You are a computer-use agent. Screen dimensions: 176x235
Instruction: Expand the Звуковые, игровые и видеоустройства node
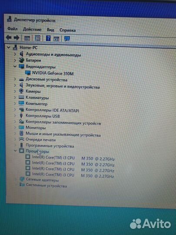coord(15,85)
